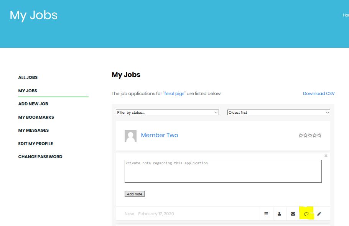
Task: Select Add New Job in the sidebar
Action: click(33, 104)
